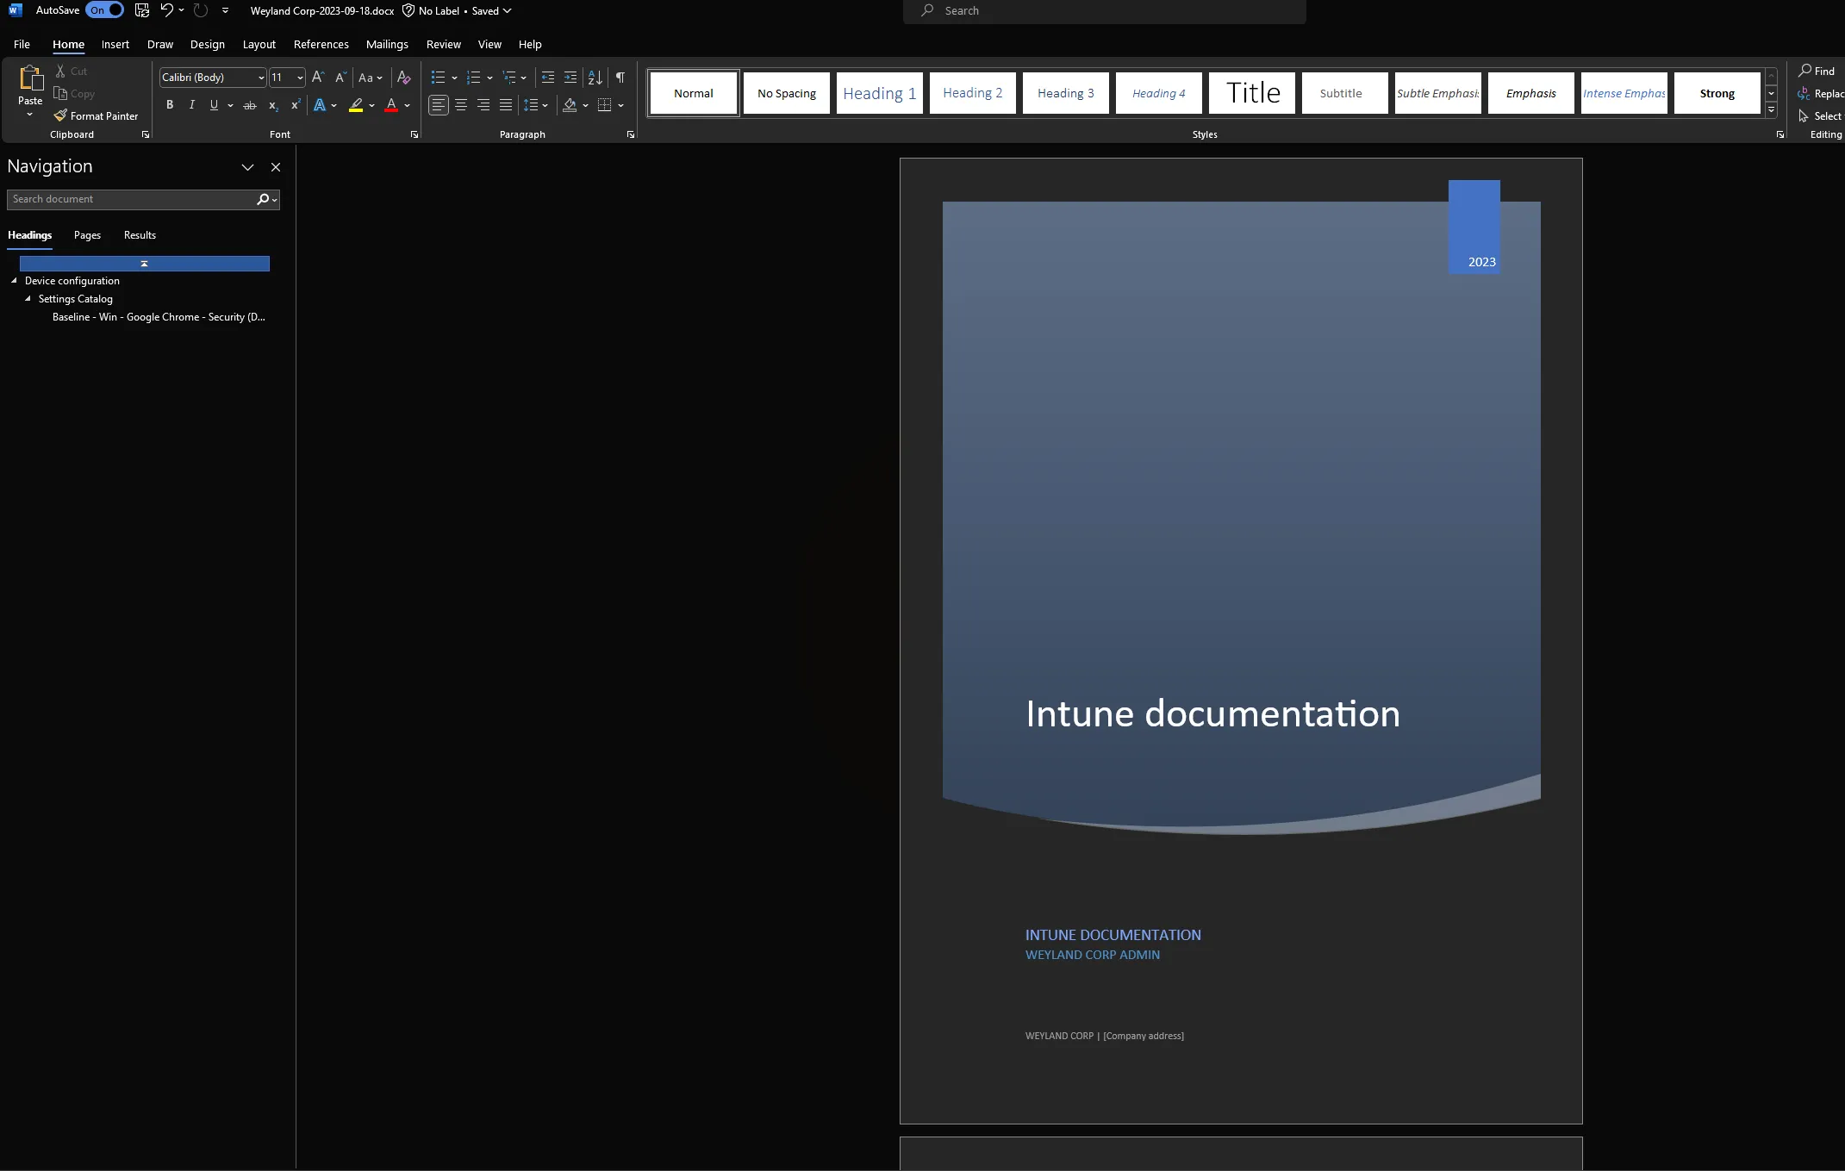Sort selected text alphabetically
This screenshot has height=1171, width=1845.
(x=595, y=78)
